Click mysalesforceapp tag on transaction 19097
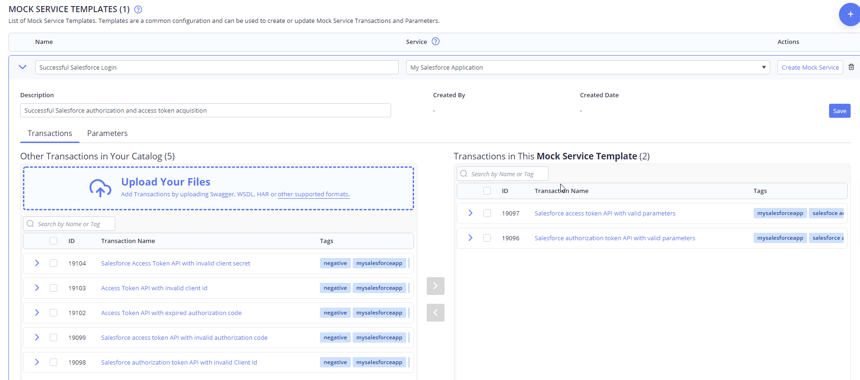 coord(780,213)
